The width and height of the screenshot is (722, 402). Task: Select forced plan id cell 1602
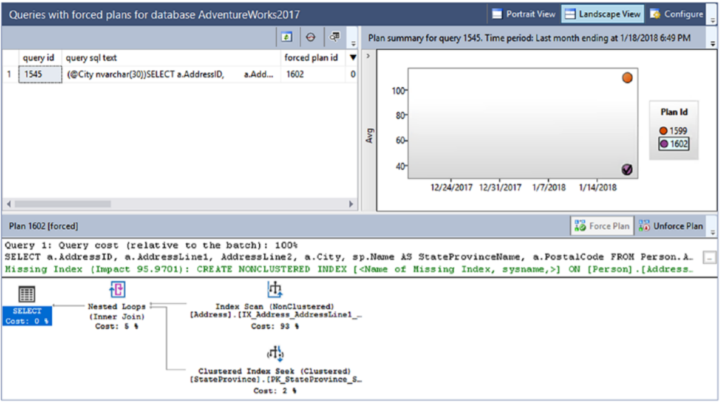313,74
